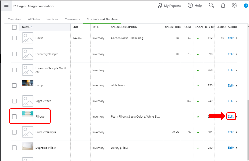The image size is (249, 161).
Task: Open the hamburger navigation menu
Action: (6, 5)
